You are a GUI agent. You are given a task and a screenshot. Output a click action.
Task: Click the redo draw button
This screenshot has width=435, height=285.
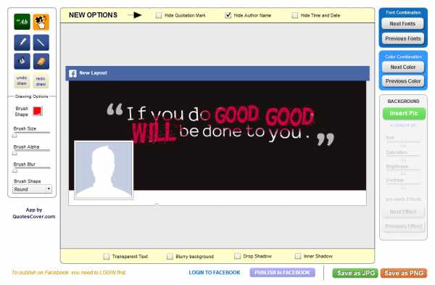[x=41, y=80]
